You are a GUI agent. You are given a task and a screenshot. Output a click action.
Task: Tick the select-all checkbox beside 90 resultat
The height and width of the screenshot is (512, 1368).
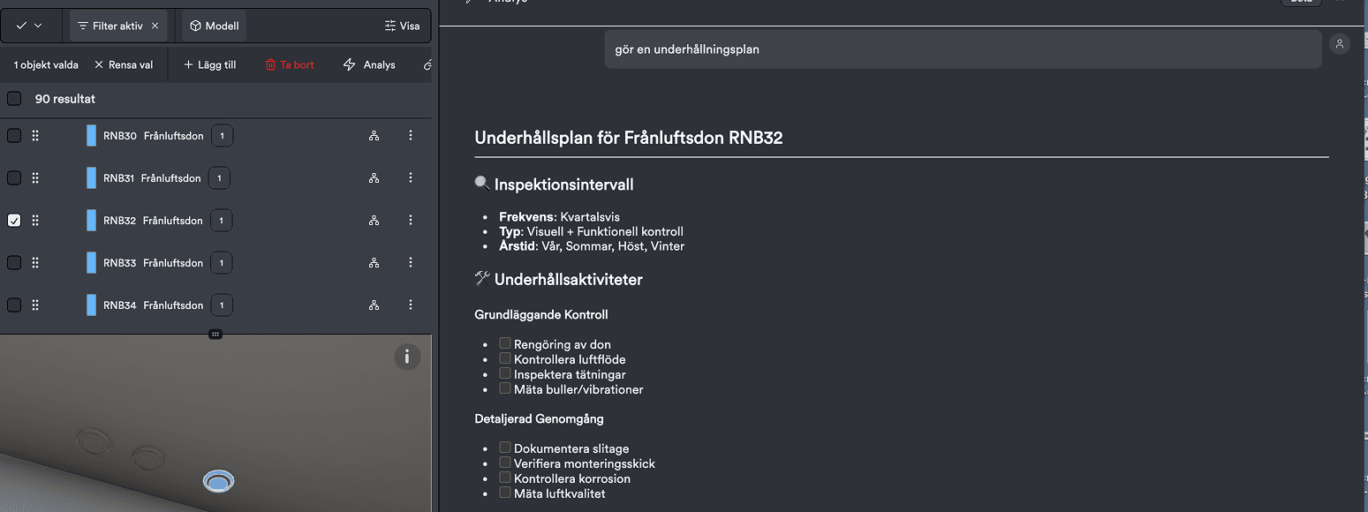(x=14, y=99)
